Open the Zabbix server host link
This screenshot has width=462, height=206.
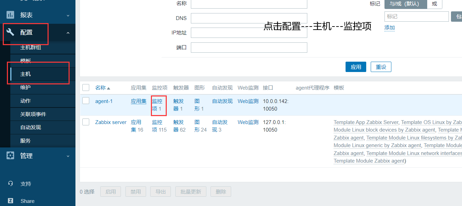point(111,122)
